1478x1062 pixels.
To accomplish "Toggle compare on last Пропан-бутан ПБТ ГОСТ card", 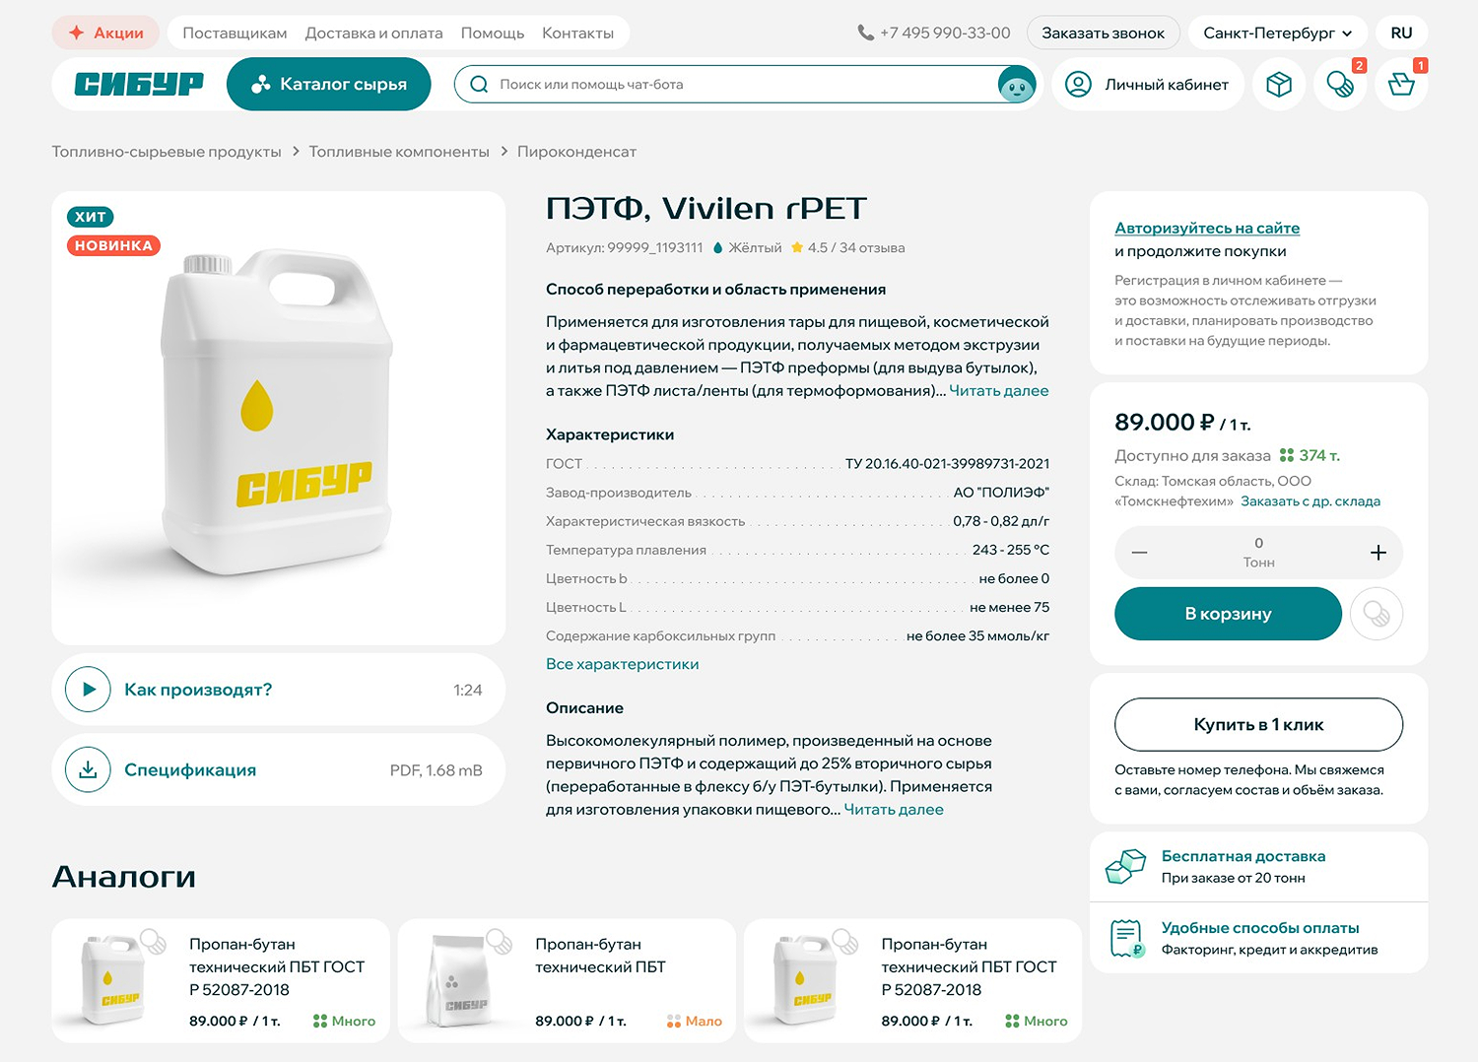I will 845,941.
